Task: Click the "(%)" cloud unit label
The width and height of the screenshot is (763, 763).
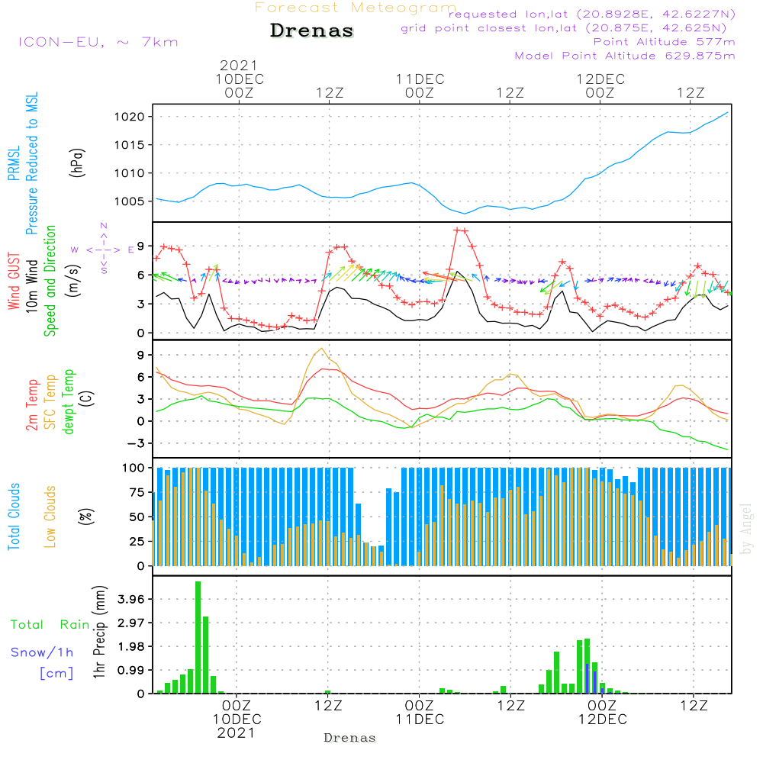Action: click(x=87, y=517)
